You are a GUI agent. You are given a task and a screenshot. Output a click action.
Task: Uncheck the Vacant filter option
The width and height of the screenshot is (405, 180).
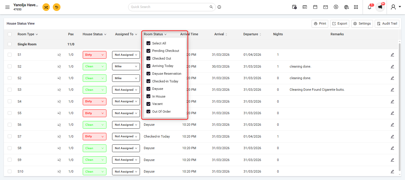(149, 104)
